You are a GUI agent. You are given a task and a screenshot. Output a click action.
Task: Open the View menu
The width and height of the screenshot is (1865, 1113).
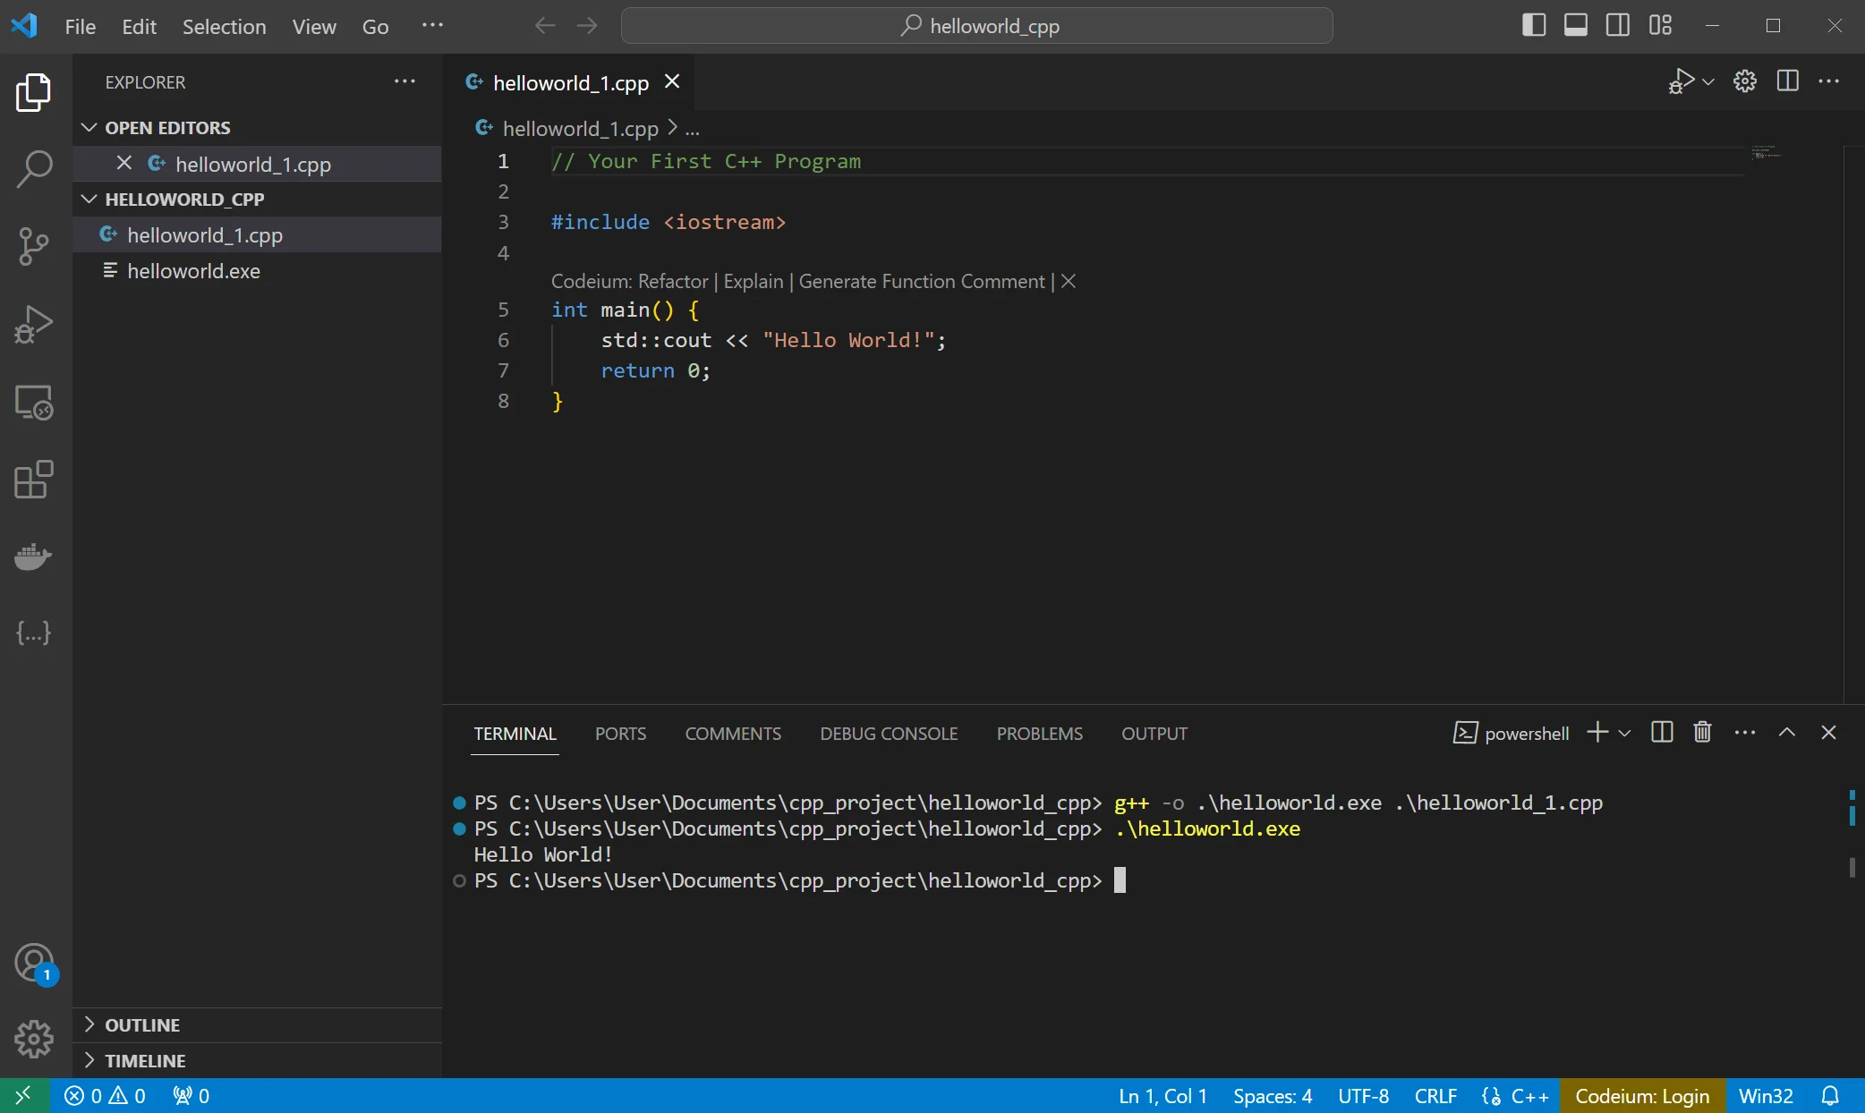[313, 26]
